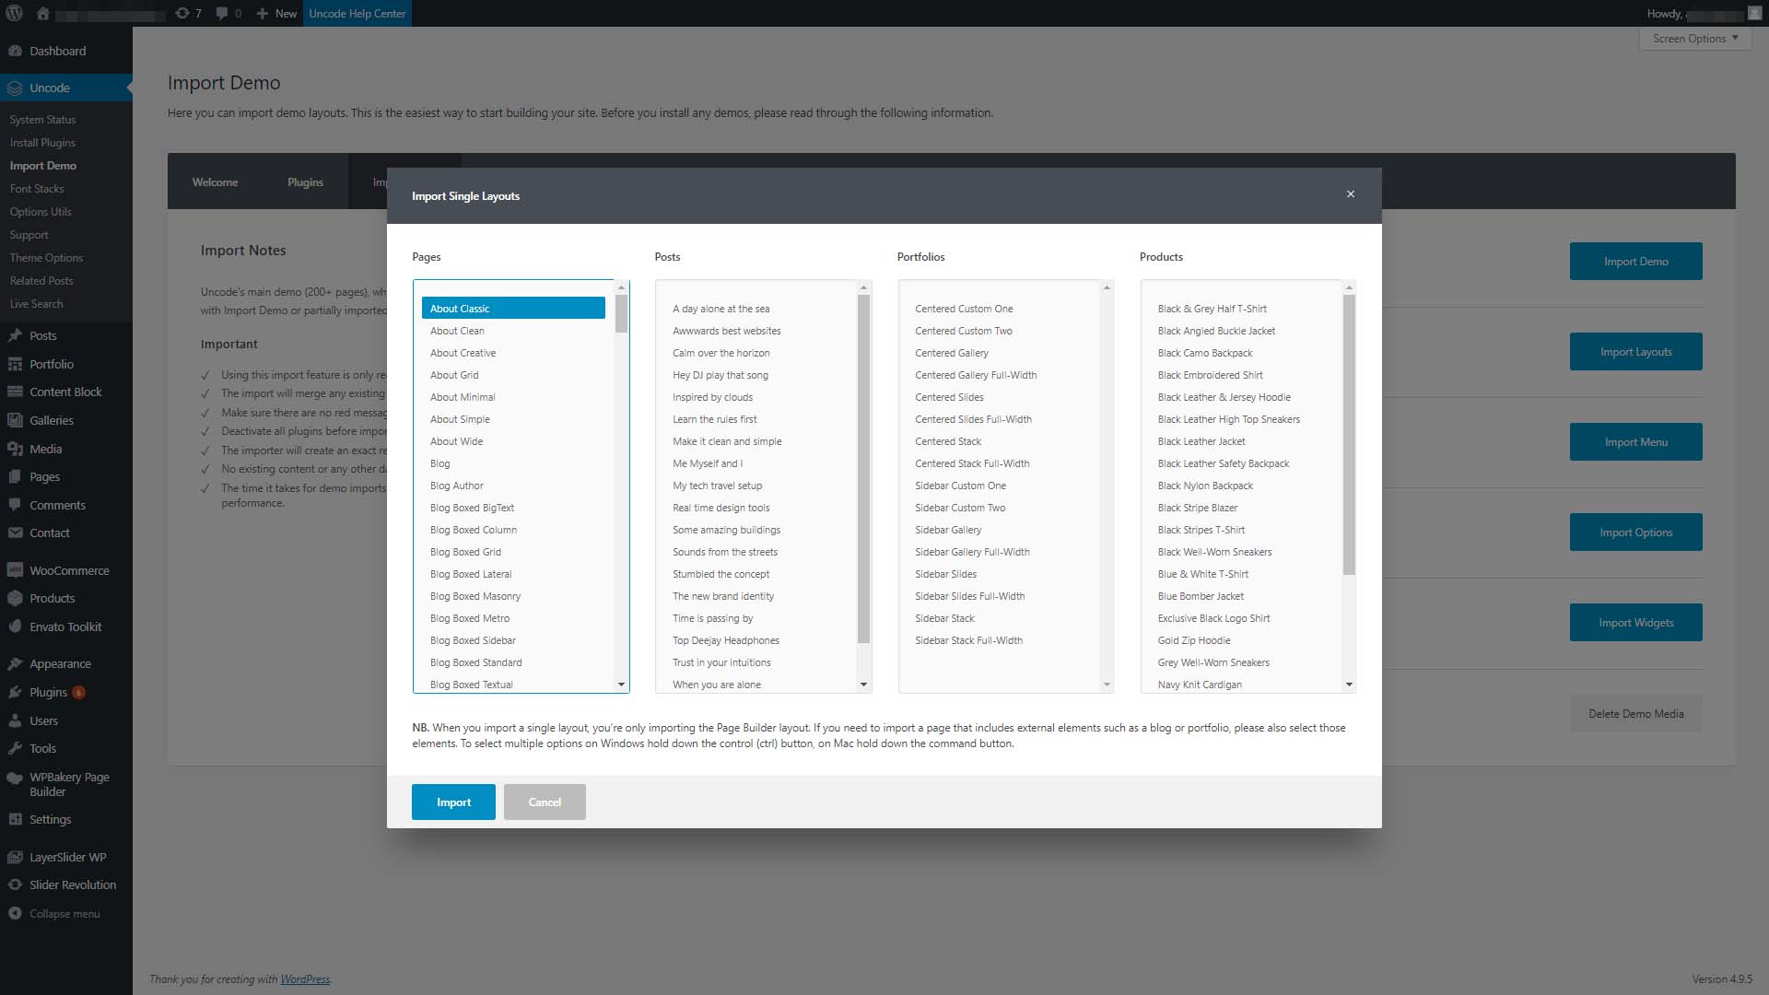Click the Slider Revolution icon in sidebar
The width and height of the screenshot is (1769, 995).
coord(15,884)
